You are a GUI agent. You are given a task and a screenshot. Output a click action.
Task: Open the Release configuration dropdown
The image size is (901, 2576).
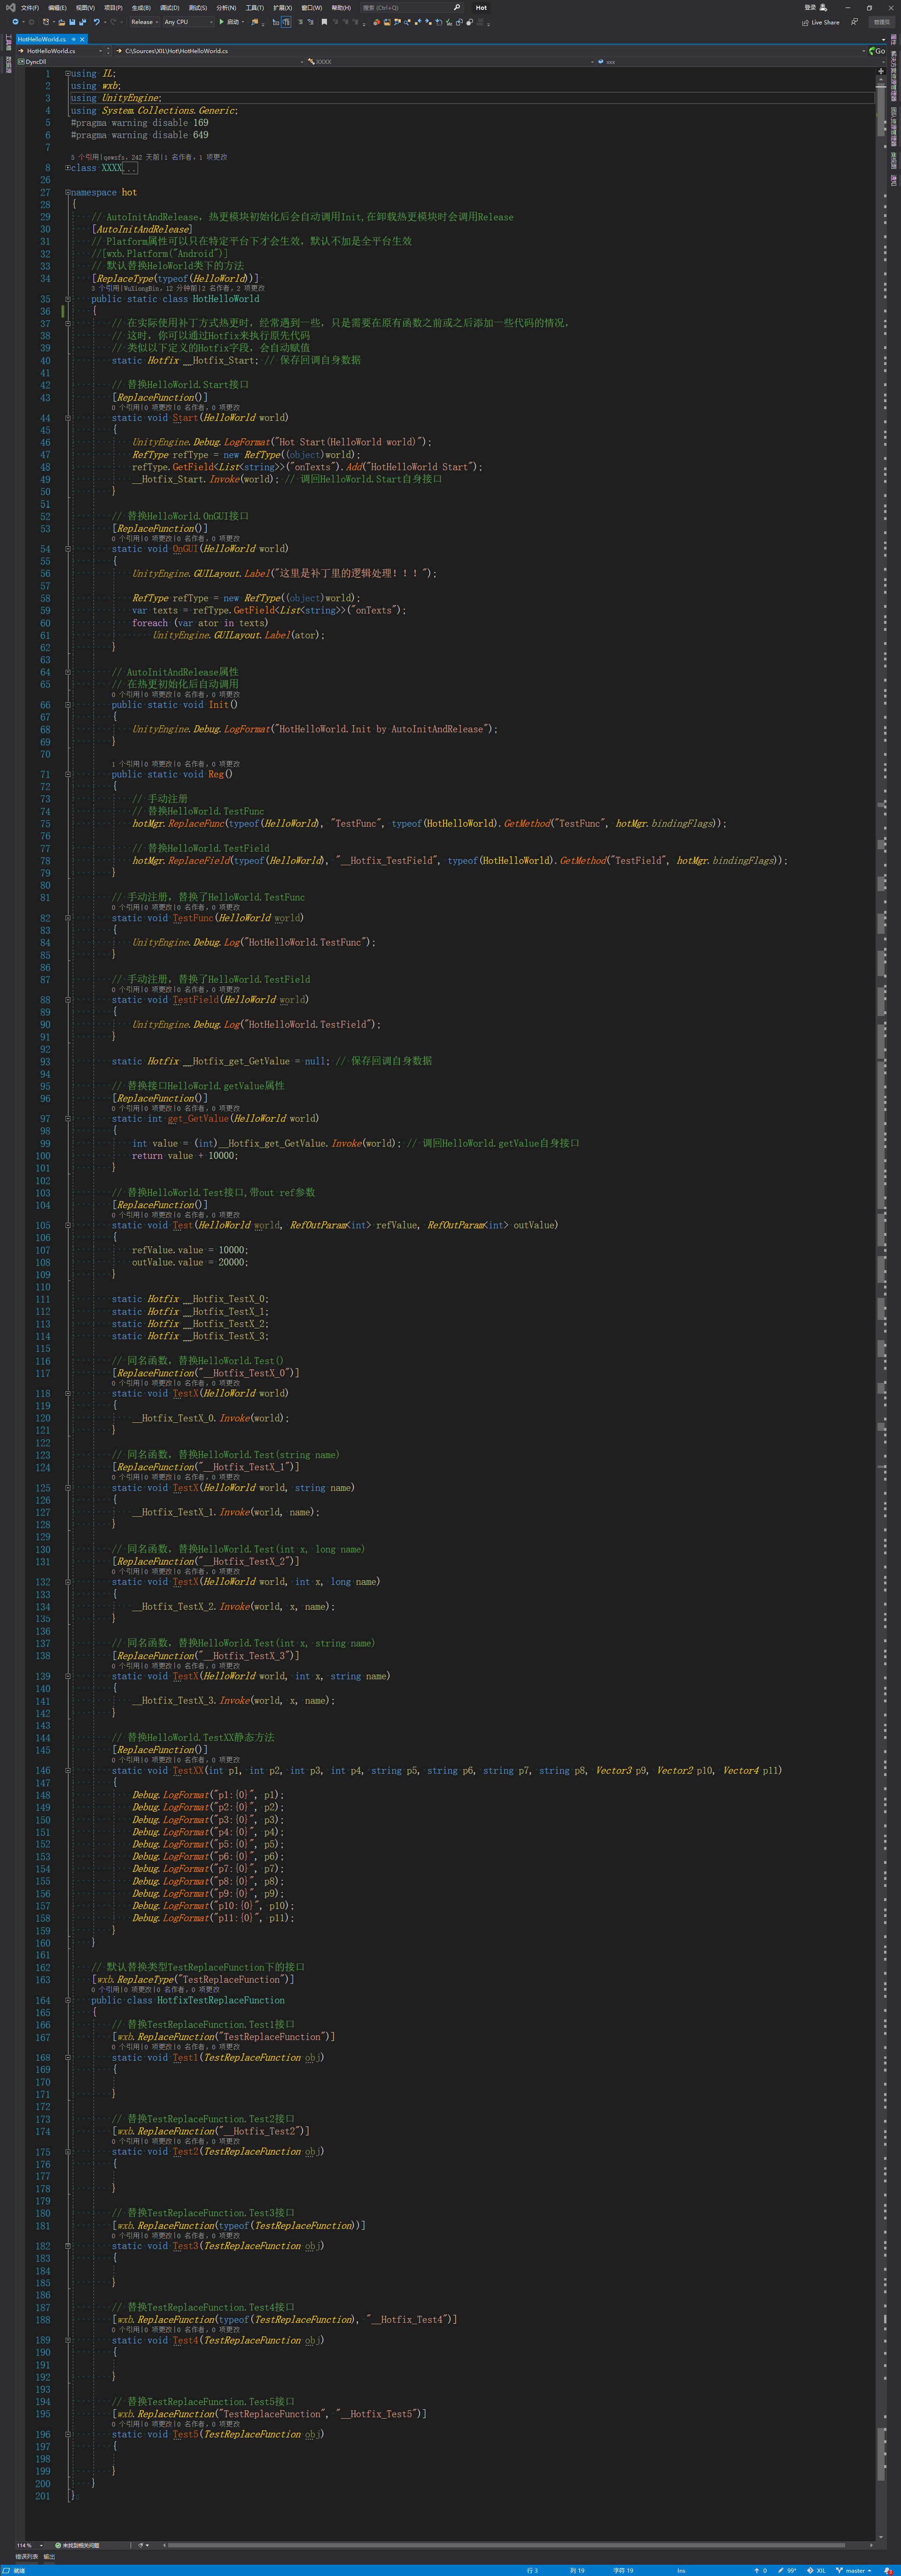[x=145, y=22]
